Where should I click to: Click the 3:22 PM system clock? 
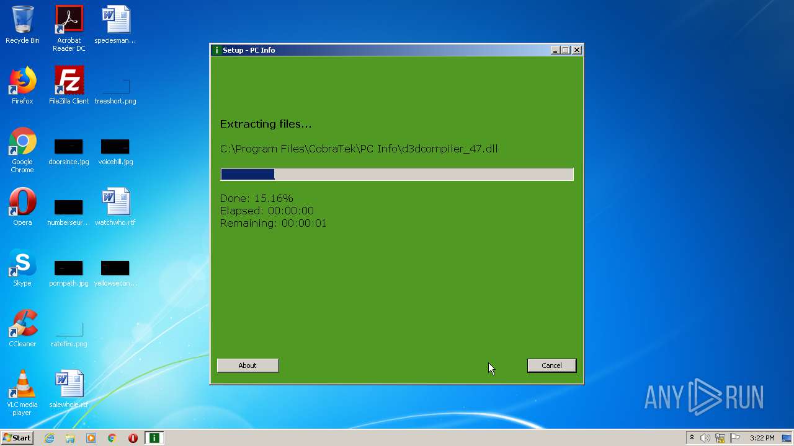click(x=762, y=438)
